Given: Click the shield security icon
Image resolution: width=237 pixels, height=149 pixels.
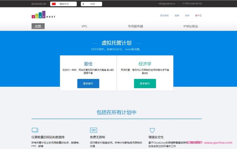Looking at the screenshot, I should point(152,130).
